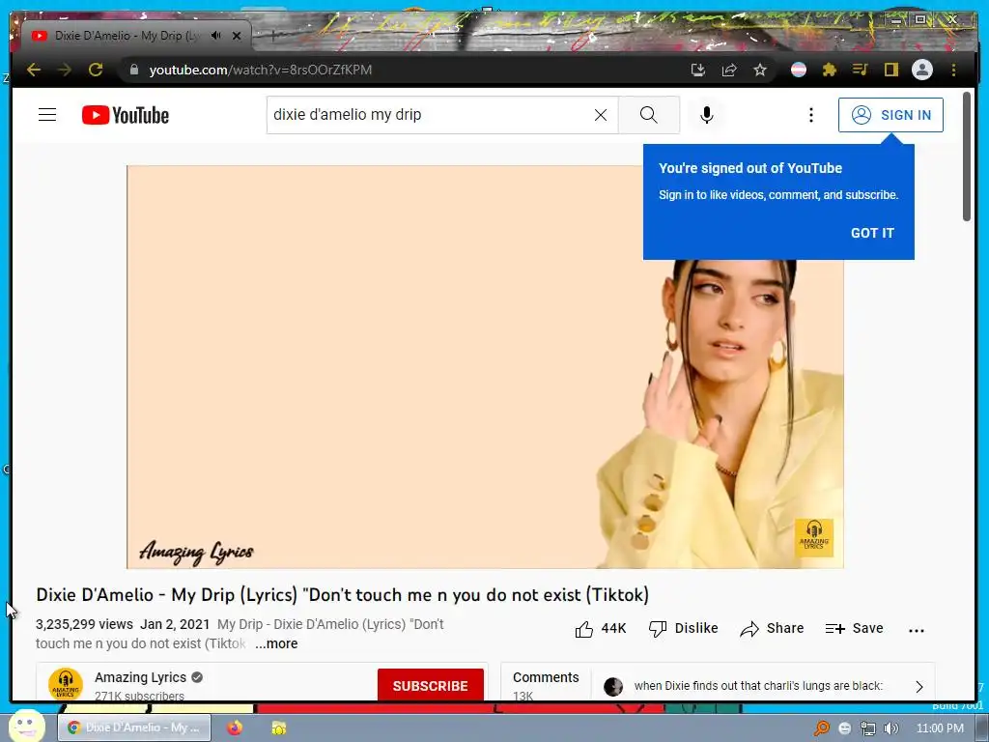Close the Dixie D'Amelio tab
The image size is (989, 742).
pyautogui.click(x=237, y=36)
